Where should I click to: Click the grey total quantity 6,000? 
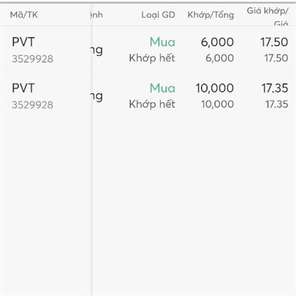coord(220,58)
